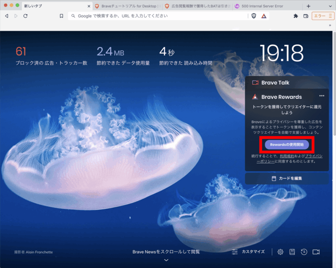Click Rewardsの使用開始 button

[287, 145]
